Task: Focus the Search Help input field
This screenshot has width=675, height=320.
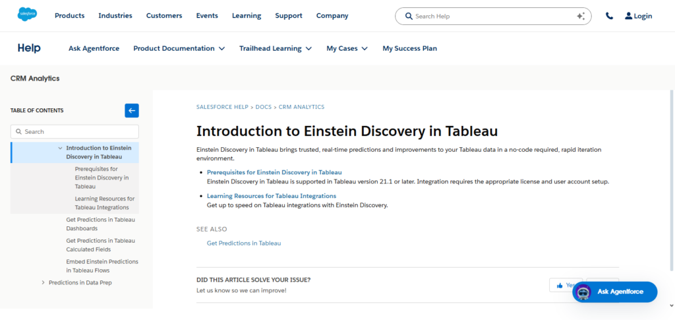Action: 493,16
